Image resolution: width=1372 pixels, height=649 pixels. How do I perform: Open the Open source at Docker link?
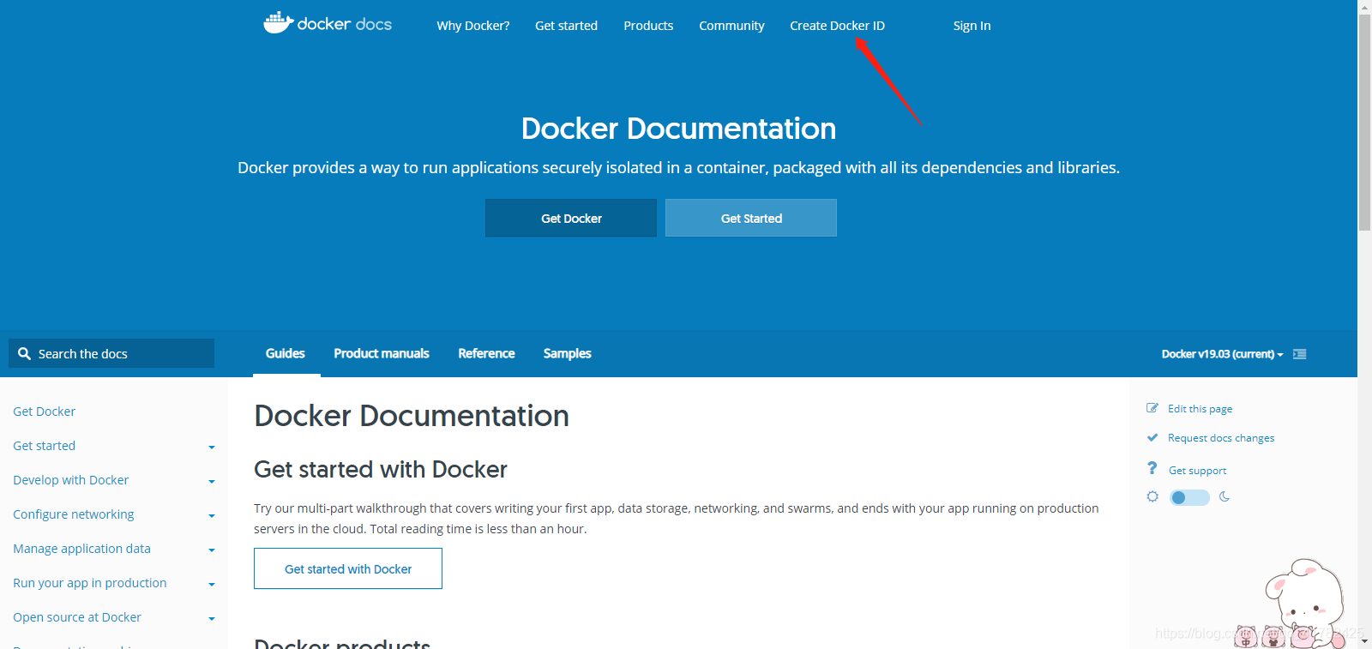coord(77,617)
